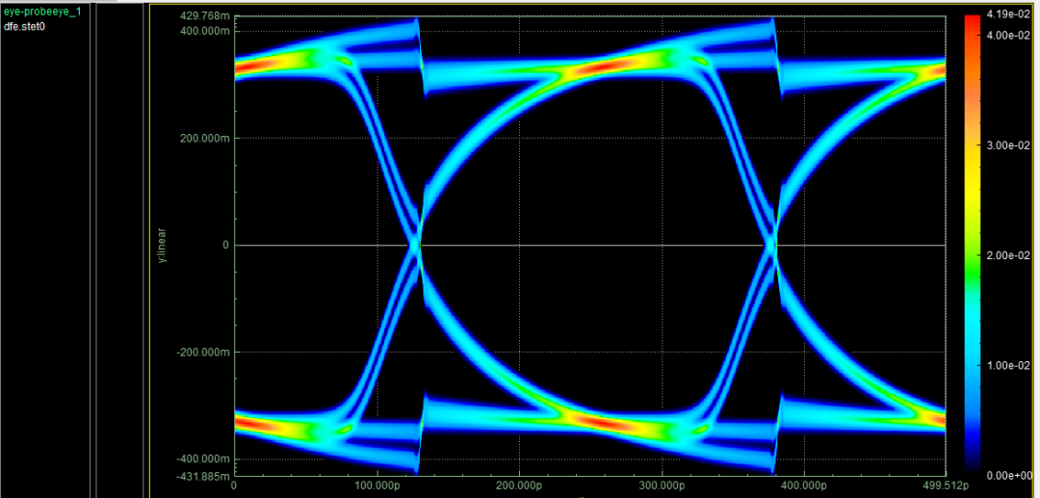Click the 200.000p x-axis tick label
The height and width of the screenshot is (498, 1040).
519,486
